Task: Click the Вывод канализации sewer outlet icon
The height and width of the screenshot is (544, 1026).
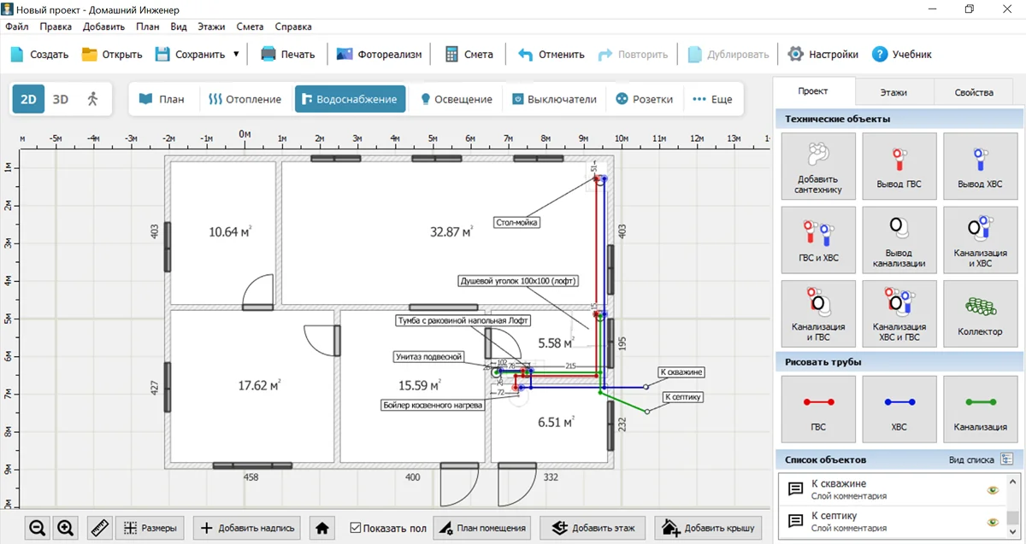Action: click(x=899, y=240)
